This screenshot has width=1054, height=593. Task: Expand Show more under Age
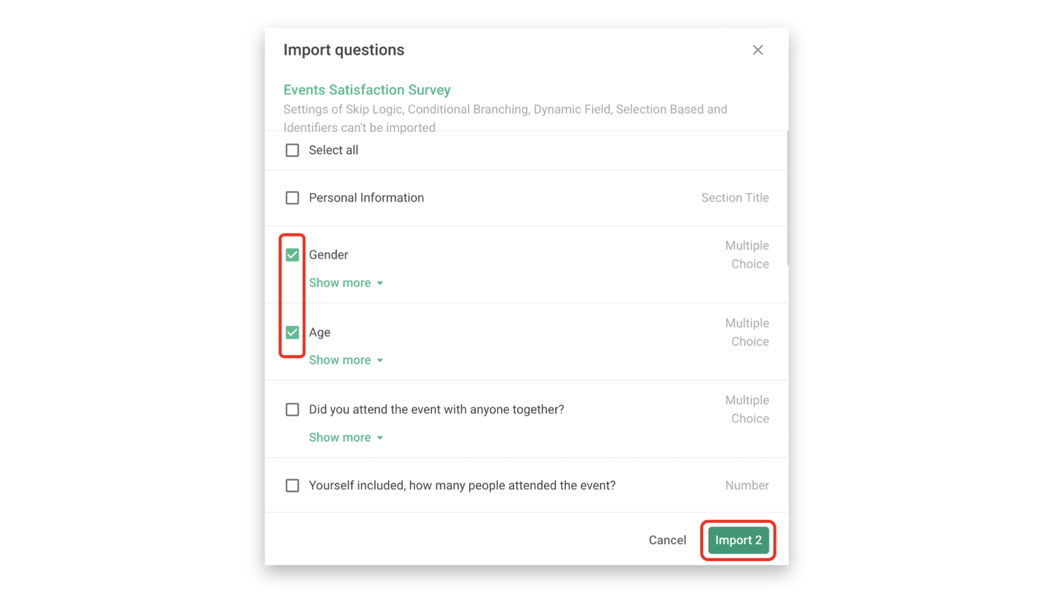coord(339,360)
